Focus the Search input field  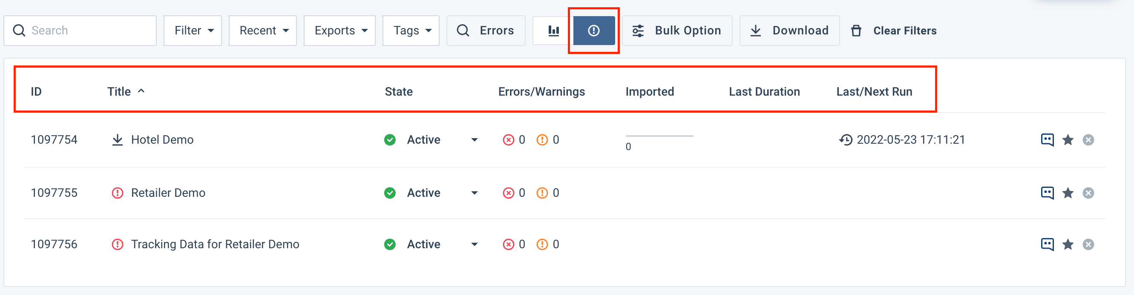point(88,31)
